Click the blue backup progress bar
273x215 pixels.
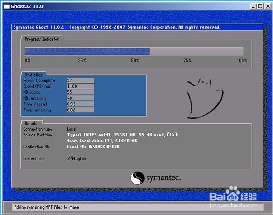[134, 51]
